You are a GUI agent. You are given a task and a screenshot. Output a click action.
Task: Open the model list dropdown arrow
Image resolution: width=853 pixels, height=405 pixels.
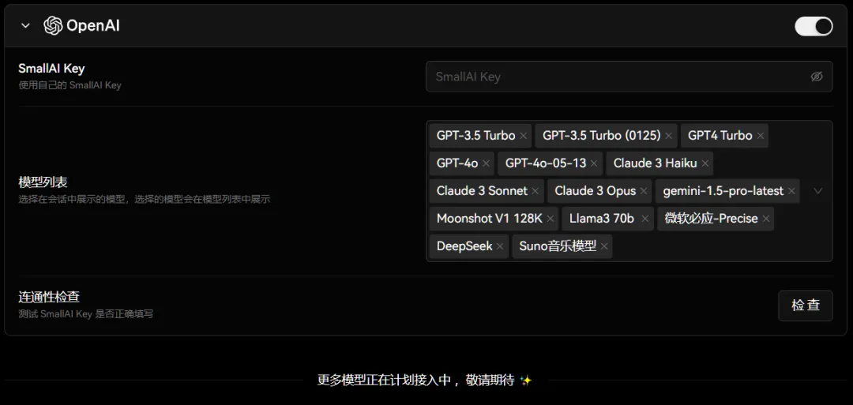click(x=817, y=191)
